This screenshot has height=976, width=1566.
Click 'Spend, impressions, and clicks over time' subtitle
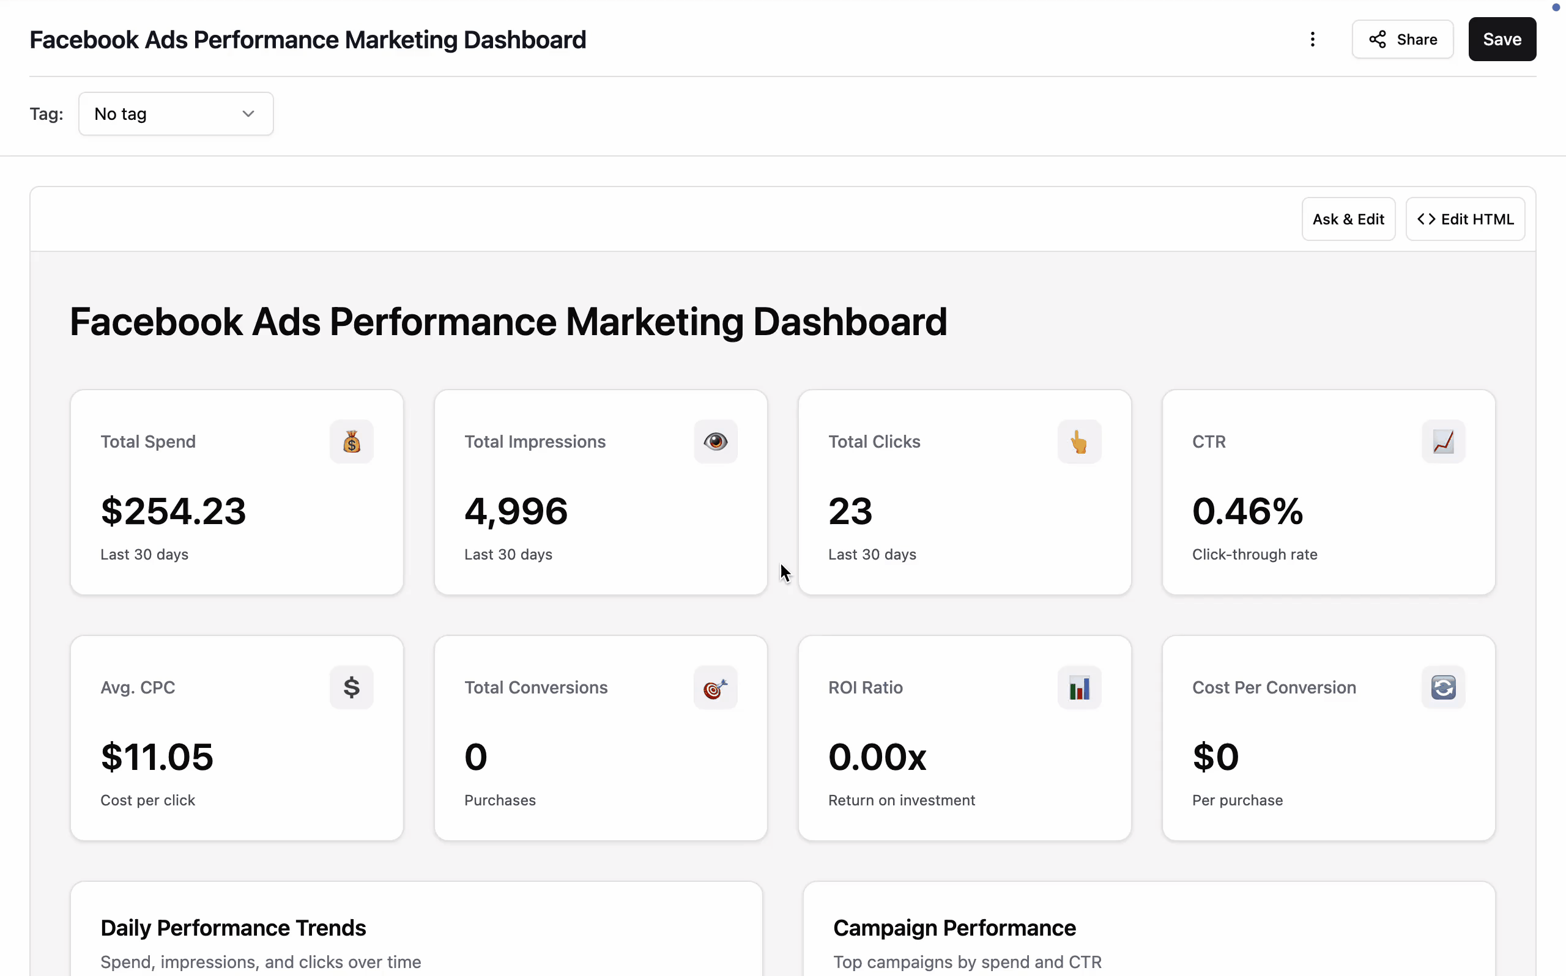tap(261, 962)
